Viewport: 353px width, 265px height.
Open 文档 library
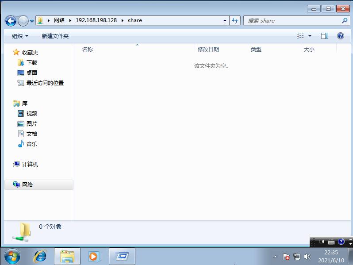pyautogui.click(x=32, y=134)
